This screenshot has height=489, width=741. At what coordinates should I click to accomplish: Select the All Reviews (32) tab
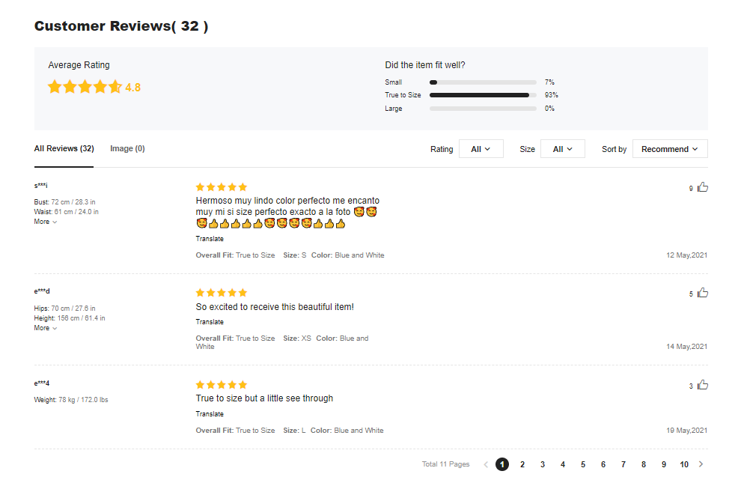[x=64, y=148]
